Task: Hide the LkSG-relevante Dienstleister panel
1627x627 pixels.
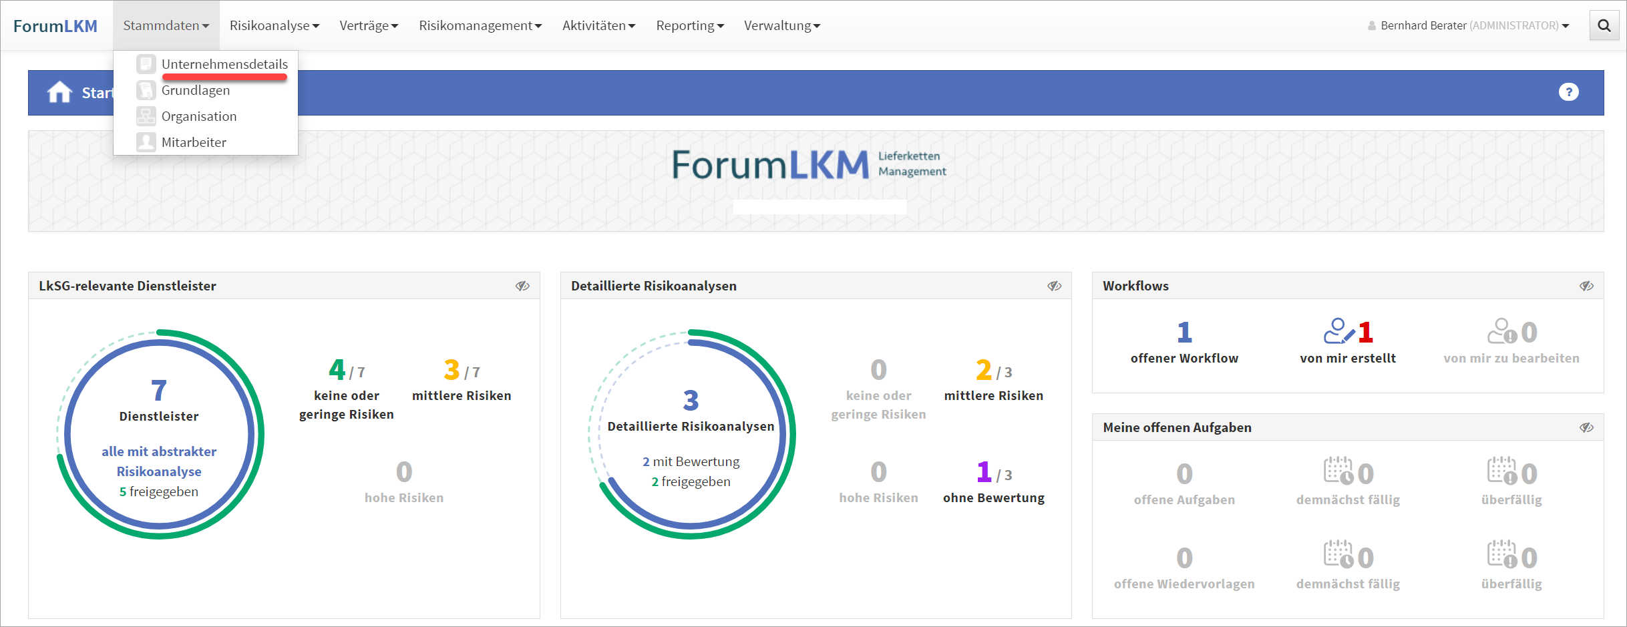Action: pyautogui.click(x=522, y=286)
